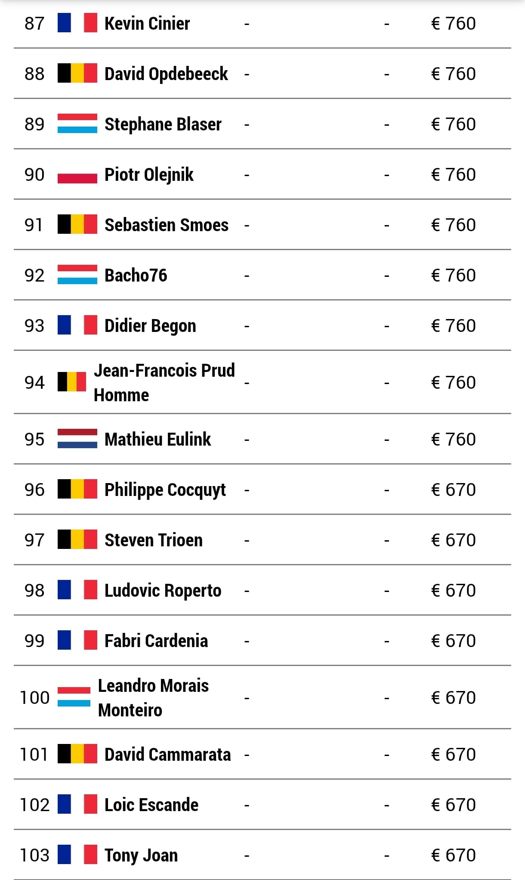The width and height of the screenshot is (525, 880).
Task: Click the Luxembourg flag beside Stephane Blaser
Action: point(77,124)
